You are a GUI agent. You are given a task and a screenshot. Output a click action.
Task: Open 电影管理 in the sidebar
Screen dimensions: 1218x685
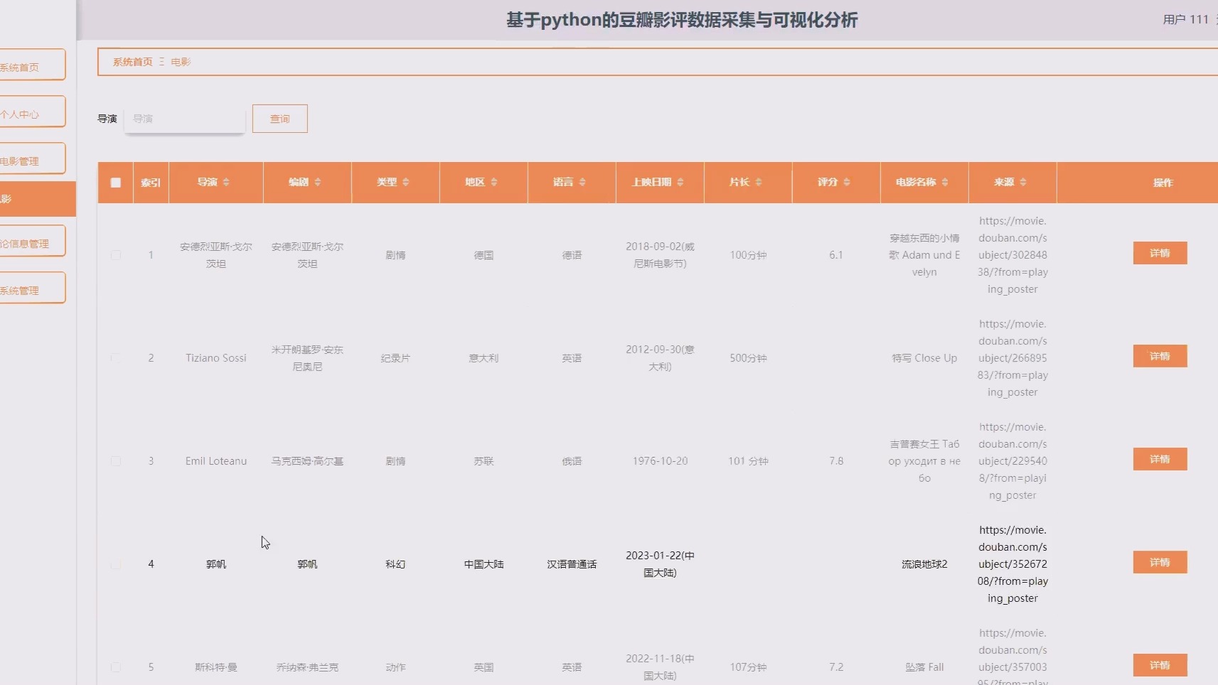[x=32, y=159]
